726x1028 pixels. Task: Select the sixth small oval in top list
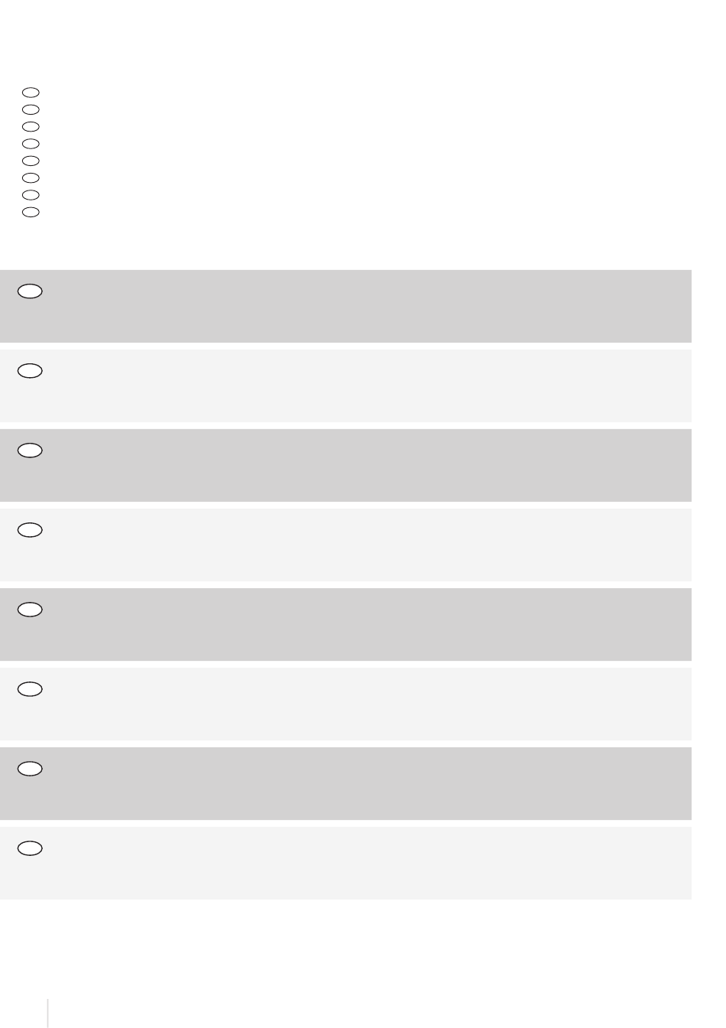pos(31,177)
